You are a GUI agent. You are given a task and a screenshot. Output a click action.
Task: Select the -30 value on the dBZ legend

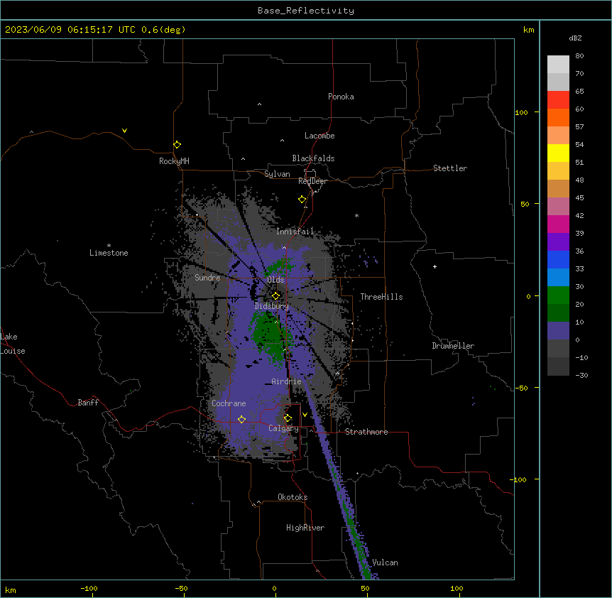pyautogui.click(x=581, y=376)
